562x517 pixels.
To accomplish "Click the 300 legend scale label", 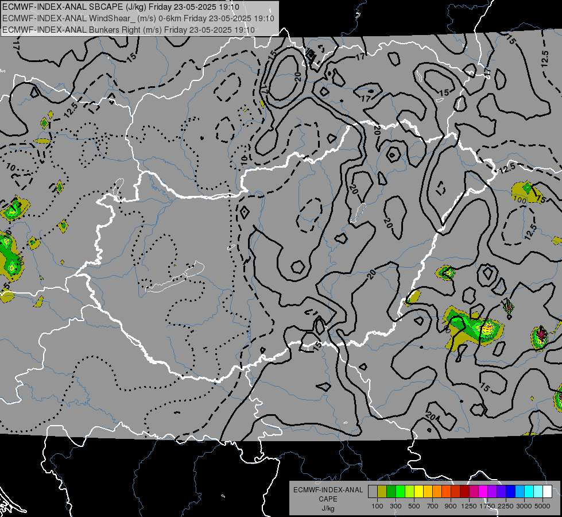I will click(x=396, y=506).
